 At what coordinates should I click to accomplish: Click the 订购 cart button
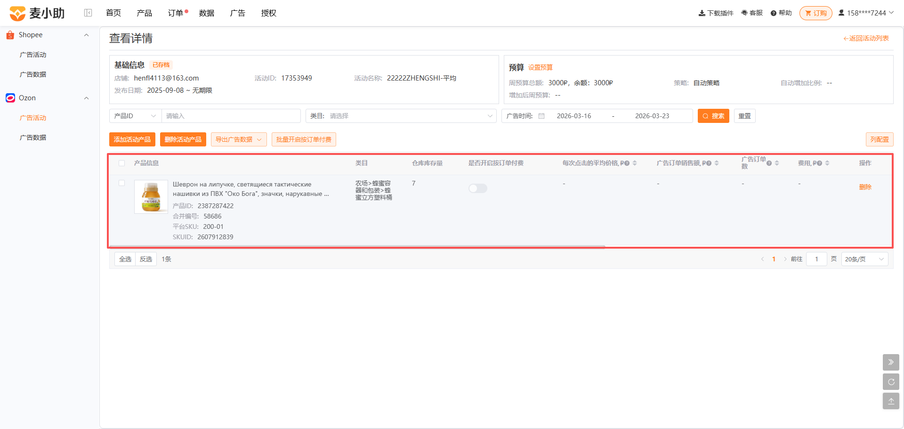(816, 13)
